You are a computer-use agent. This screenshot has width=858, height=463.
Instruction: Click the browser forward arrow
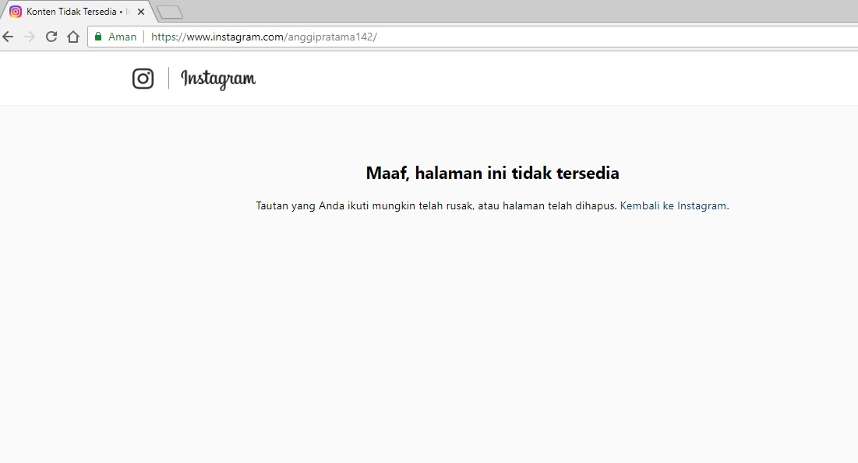(x=30, y=37)
